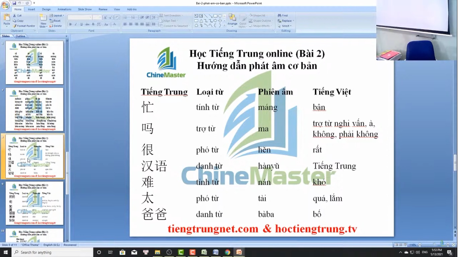
Task: Toggle bold formatting
Action: point(70,24)
